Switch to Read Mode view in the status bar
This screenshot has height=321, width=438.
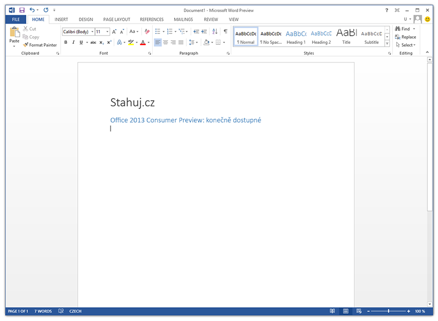click(332, 311)
